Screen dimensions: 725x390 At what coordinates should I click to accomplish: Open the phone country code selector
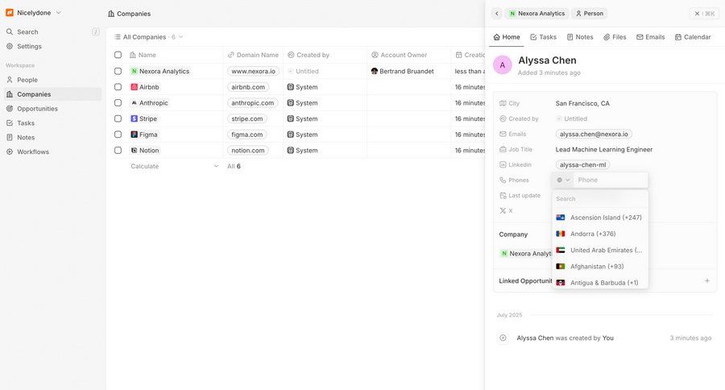pos(563,180)
